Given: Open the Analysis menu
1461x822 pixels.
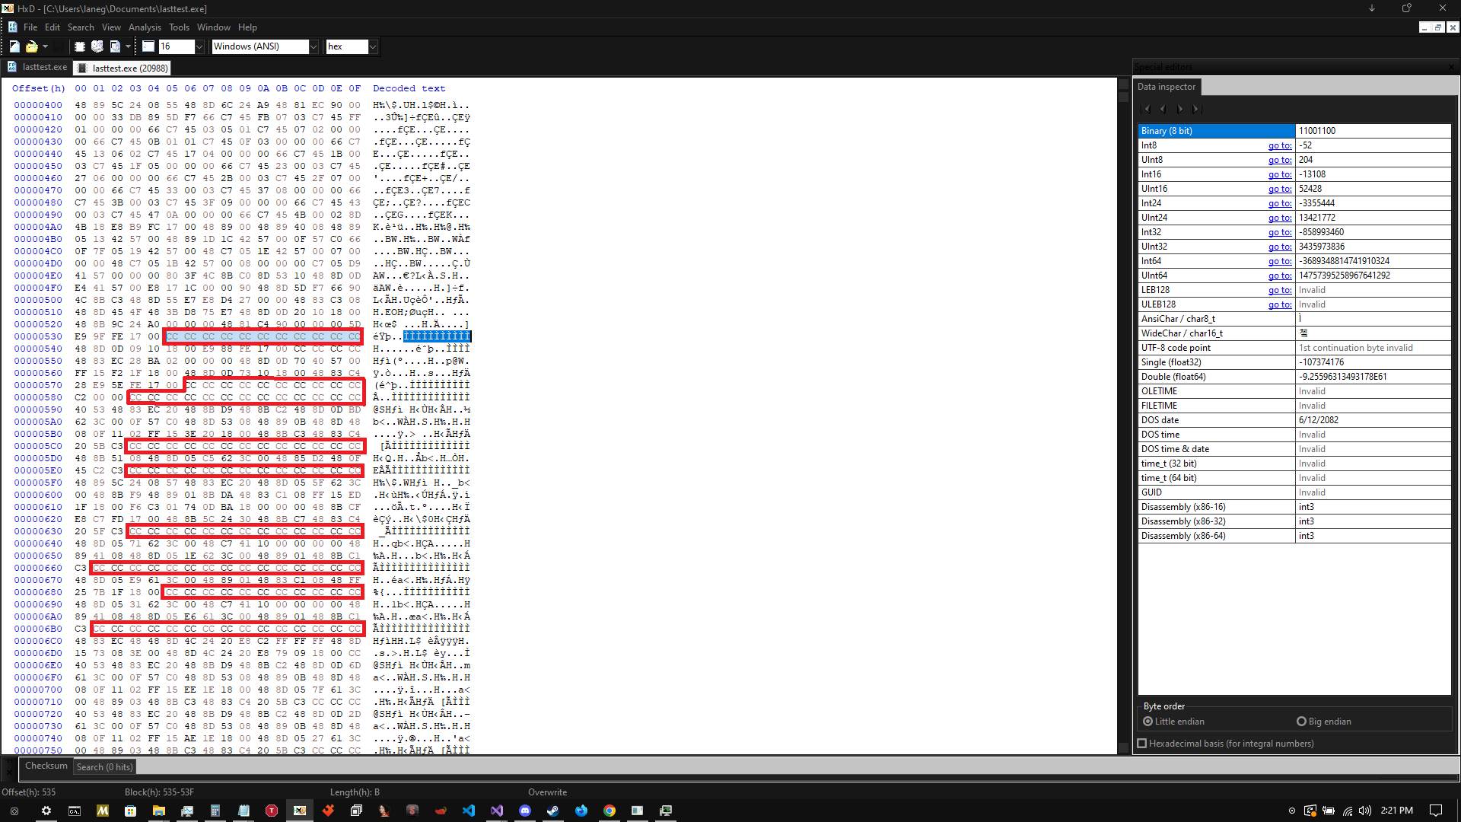Looking at the screenshot, I should point(145,27).
